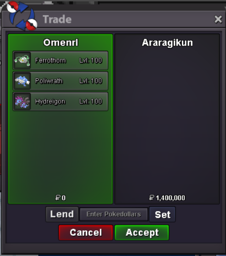Select the Poliwrath name in trade list

pos(49,81)
